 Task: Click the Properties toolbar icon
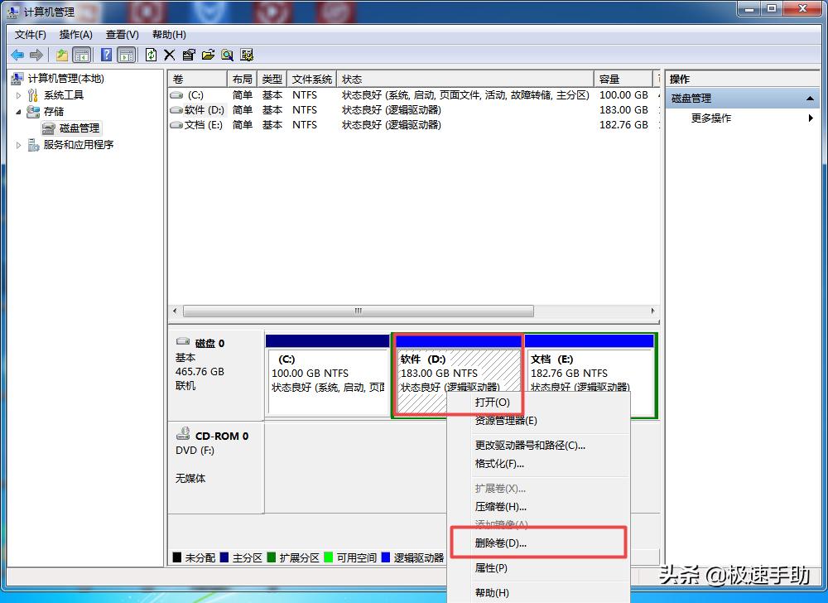(x=189, y=55)
